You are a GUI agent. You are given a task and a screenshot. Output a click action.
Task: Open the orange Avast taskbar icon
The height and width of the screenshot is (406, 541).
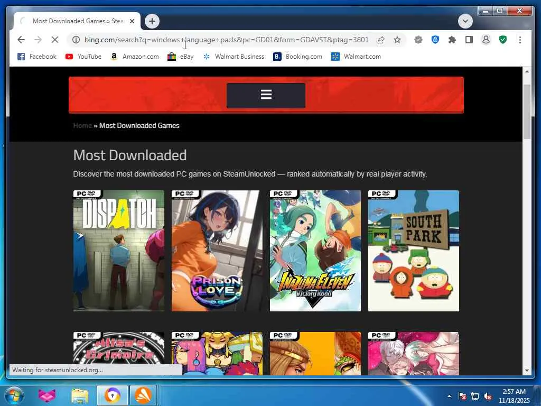coord(143,395)
